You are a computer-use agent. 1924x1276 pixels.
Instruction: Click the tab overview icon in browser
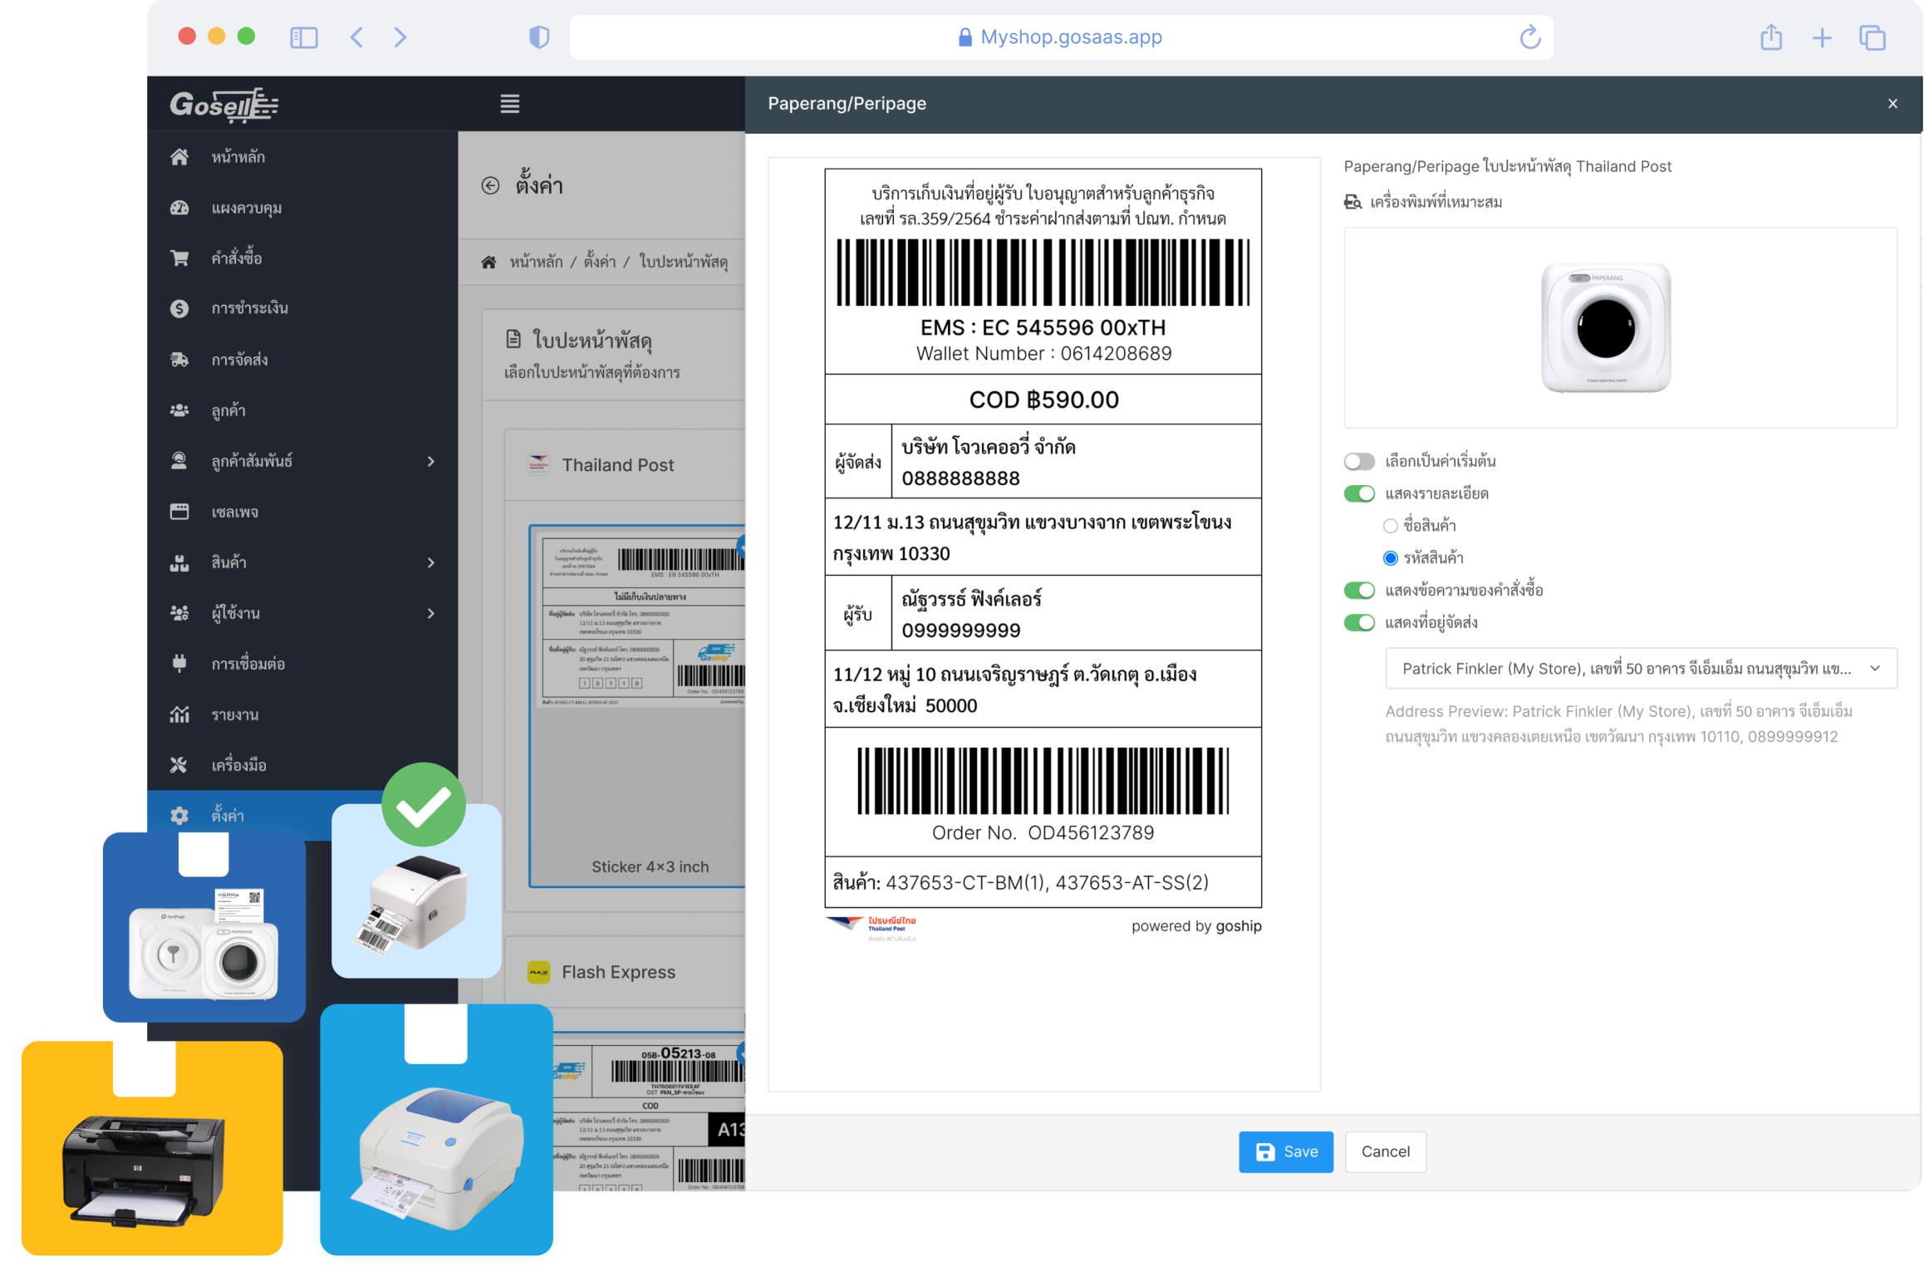point(1872,37)
